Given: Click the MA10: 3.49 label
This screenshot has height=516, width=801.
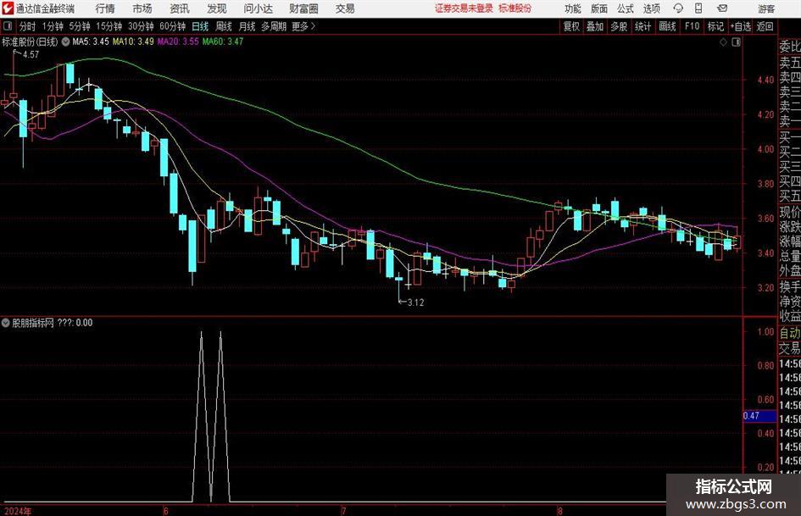Looking at the screenshot, I should [133, 42].
